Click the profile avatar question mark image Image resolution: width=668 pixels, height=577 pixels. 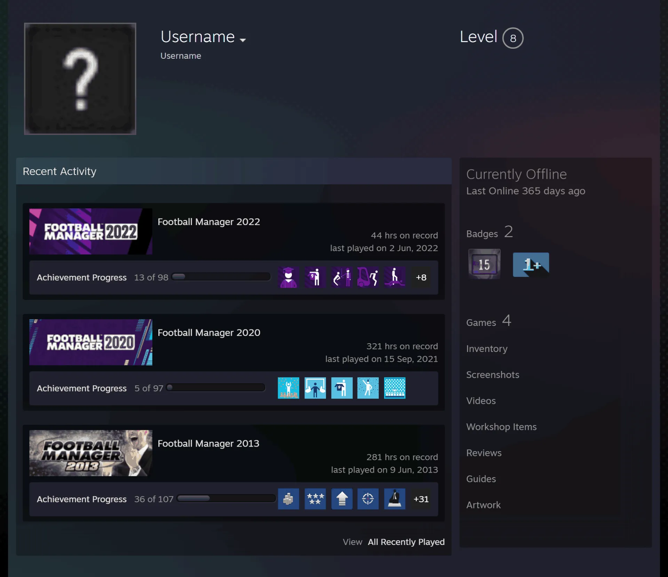click(x=80, y=79)
